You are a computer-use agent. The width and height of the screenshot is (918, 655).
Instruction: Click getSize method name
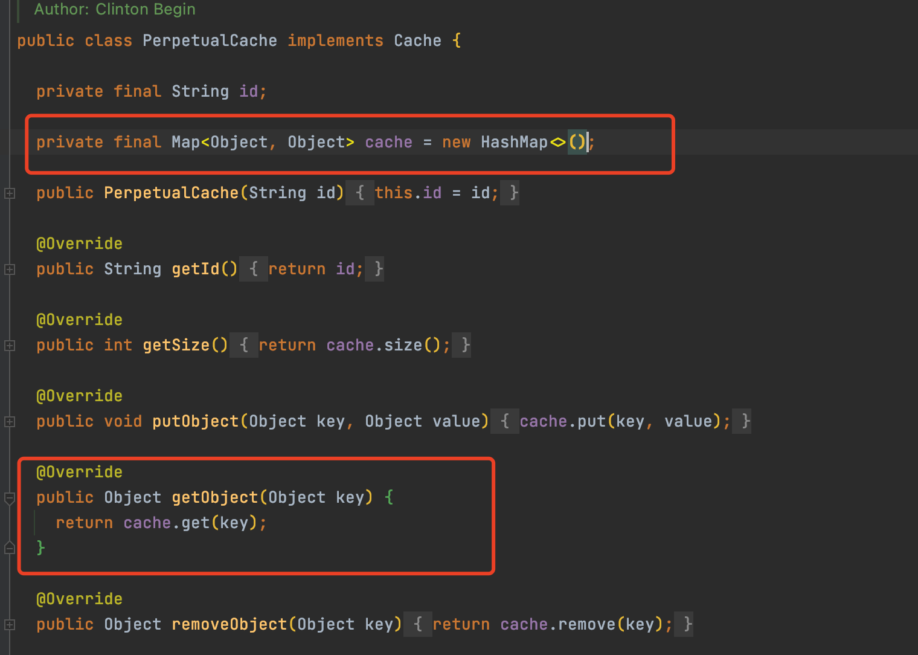176,345
